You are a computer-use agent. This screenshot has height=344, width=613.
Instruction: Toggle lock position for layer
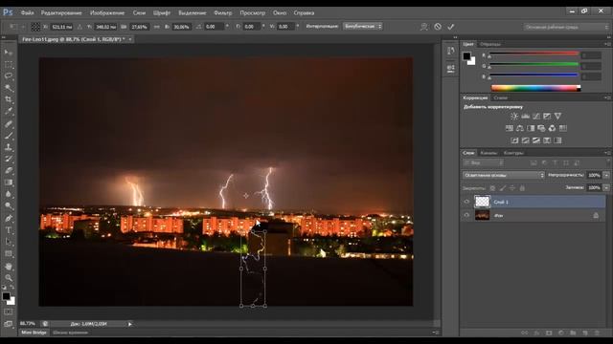click(512, 188)
